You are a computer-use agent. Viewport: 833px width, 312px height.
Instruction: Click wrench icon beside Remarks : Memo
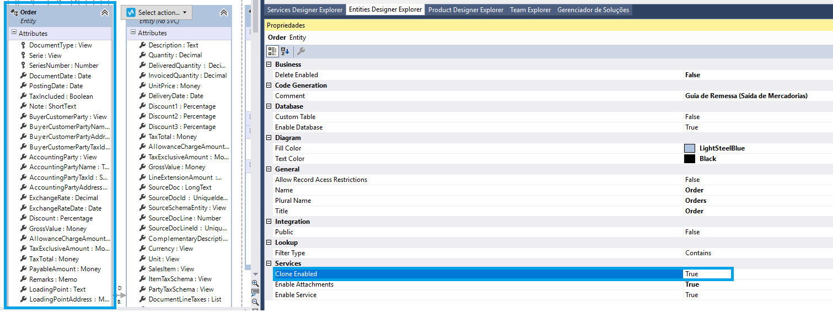[23, 279]
